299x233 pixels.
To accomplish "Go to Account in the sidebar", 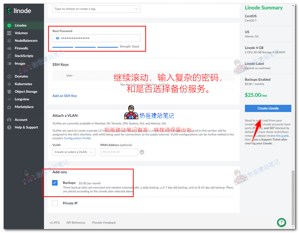I will click(x=21, y=120).
